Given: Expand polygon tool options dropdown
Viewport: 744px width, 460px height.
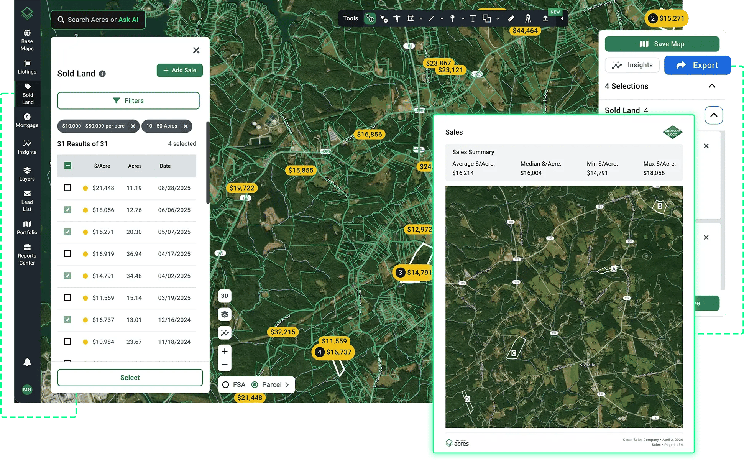Looking at the screenshot, I should coord(421,18).
